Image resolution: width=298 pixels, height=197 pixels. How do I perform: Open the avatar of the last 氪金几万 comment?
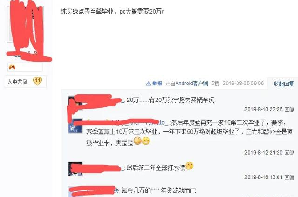(x=75, y=191)
